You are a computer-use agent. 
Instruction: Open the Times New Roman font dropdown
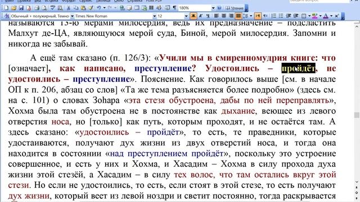(155, 16)
